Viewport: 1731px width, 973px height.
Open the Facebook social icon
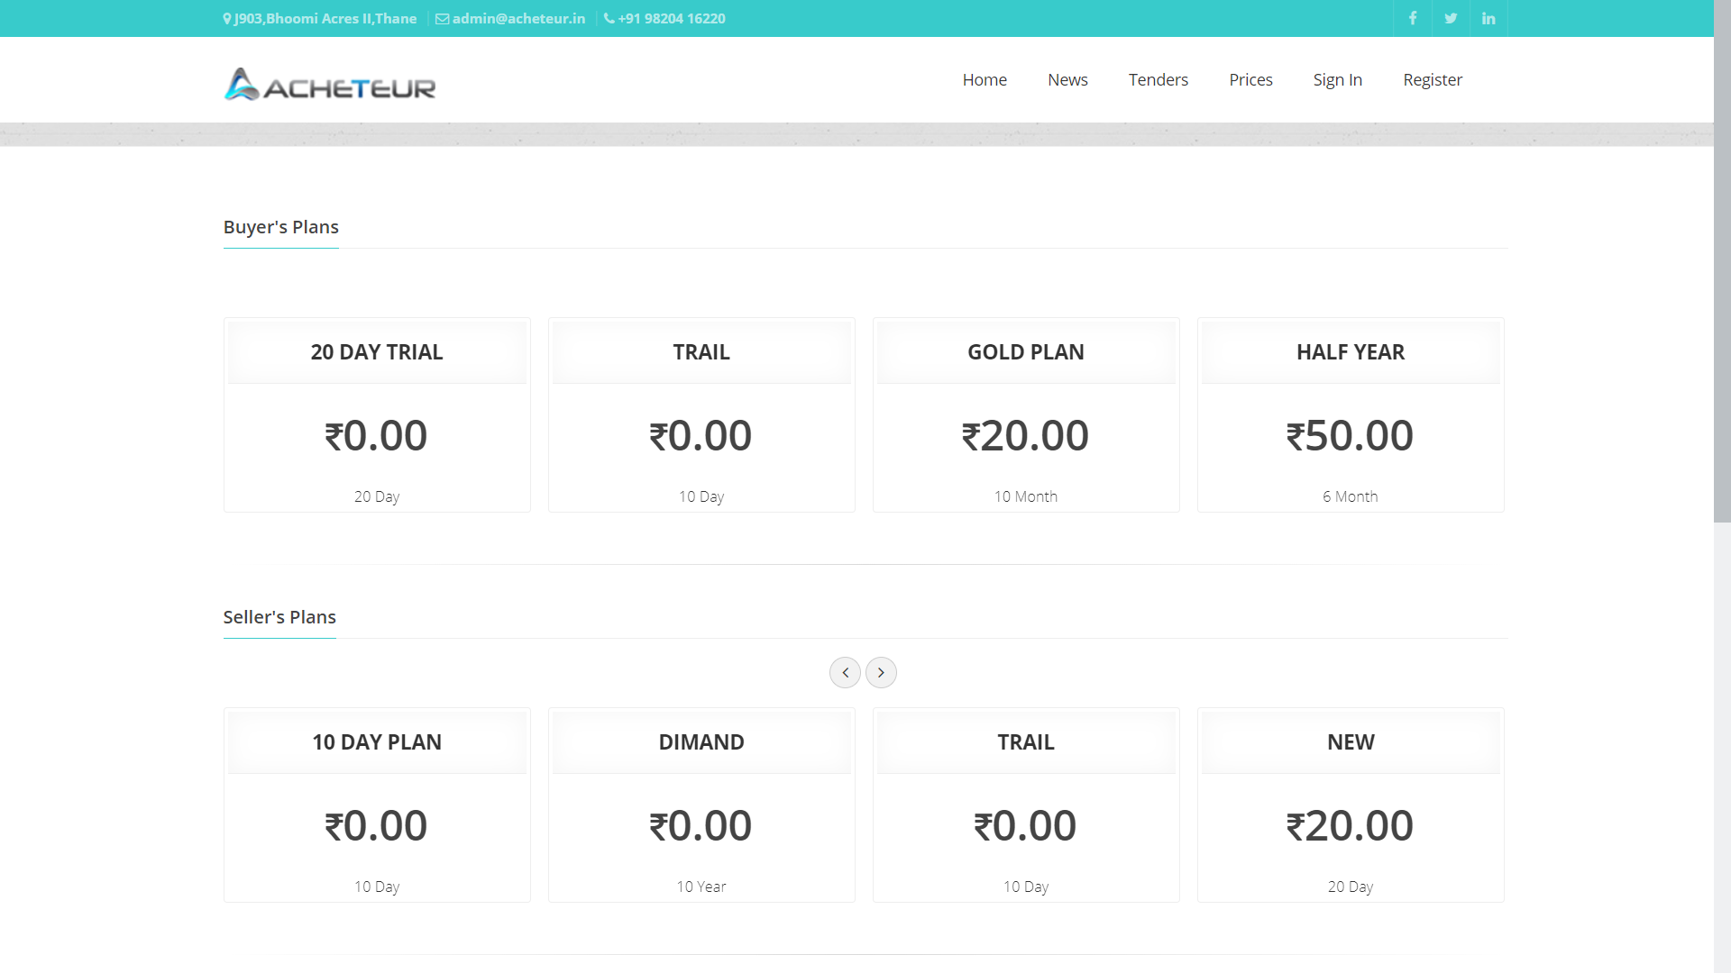tap(1413, 18)
